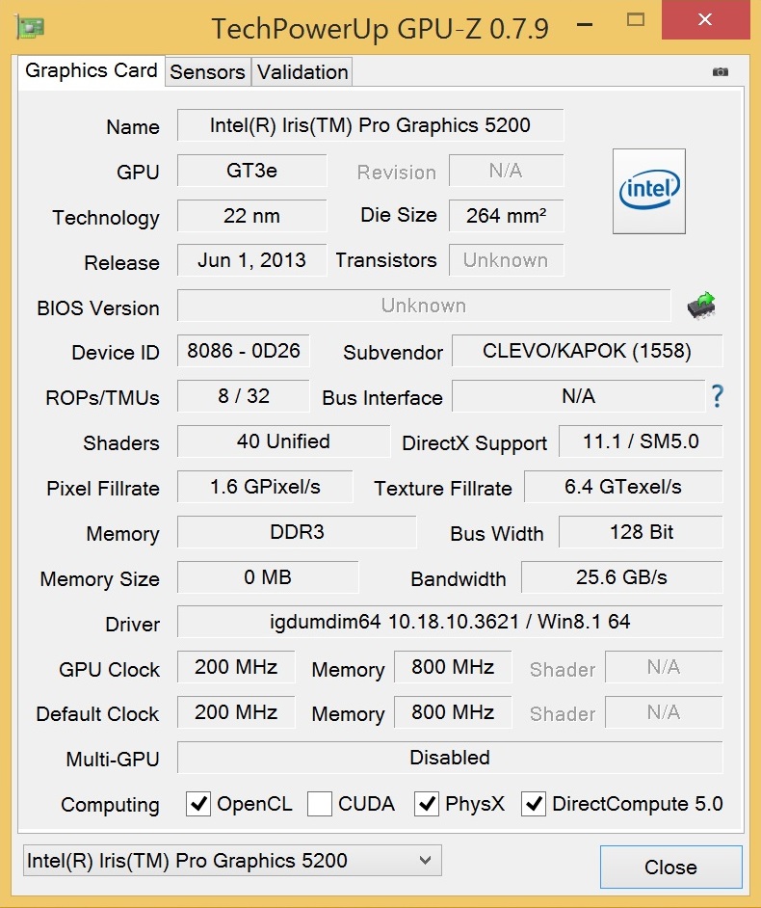Screen dimensions: 761x908
Task: Close window with red X button
Action: pyautogui.click(x=705, y=19)
